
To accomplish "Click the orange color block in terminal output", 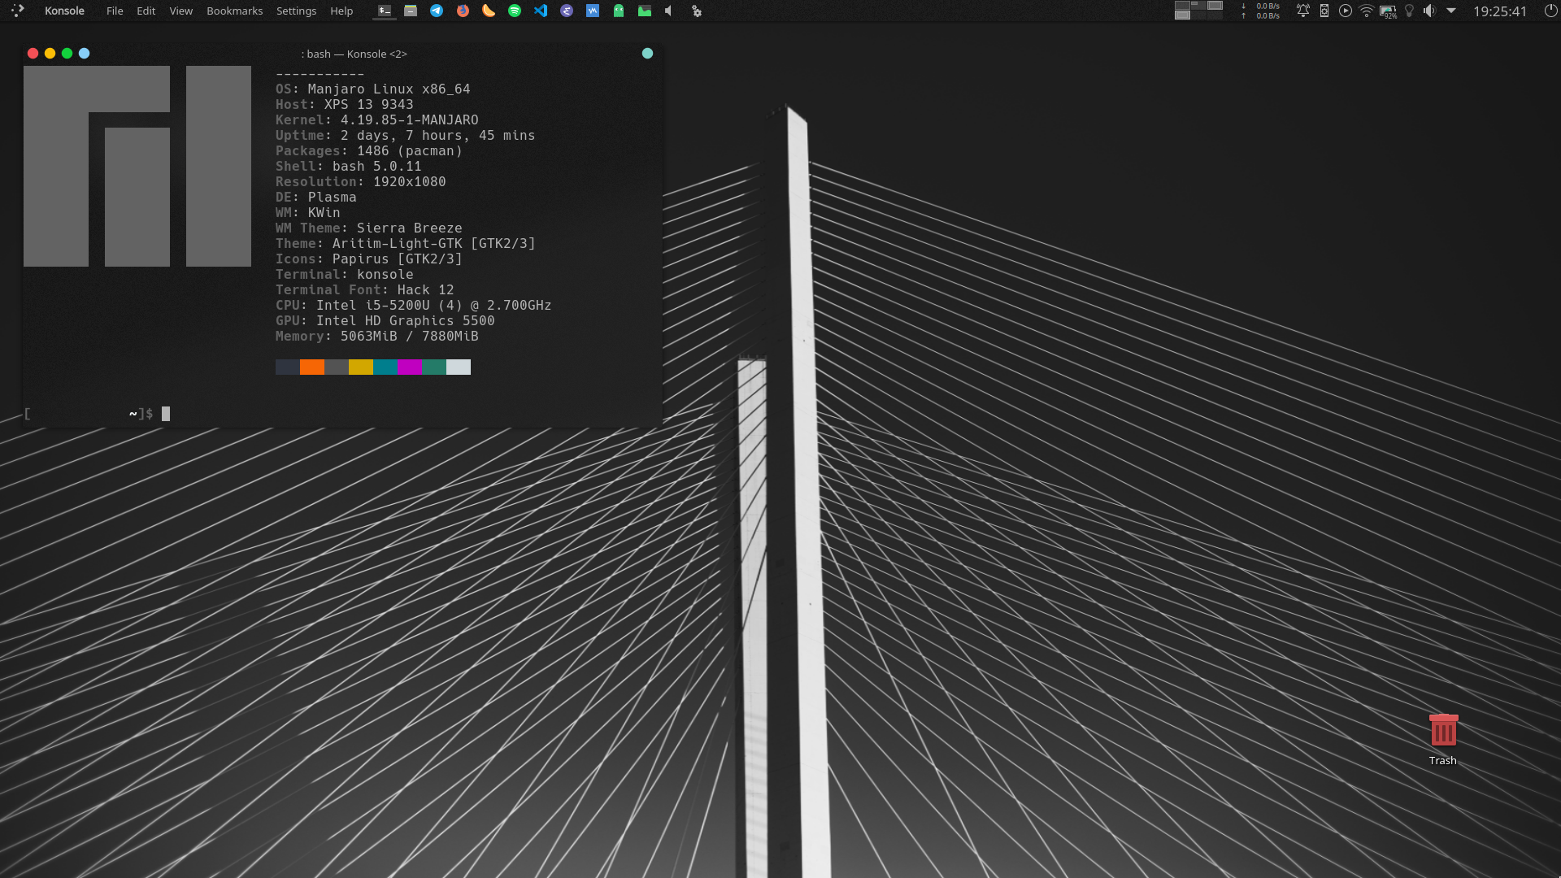I will pos(312,367).
